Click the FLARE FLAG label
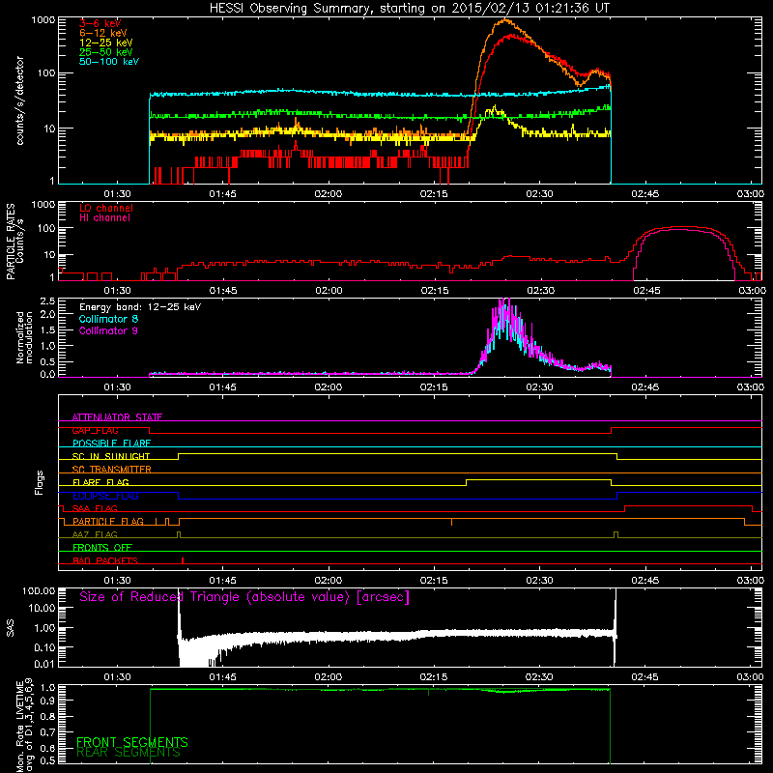 [x=100, y=482]
